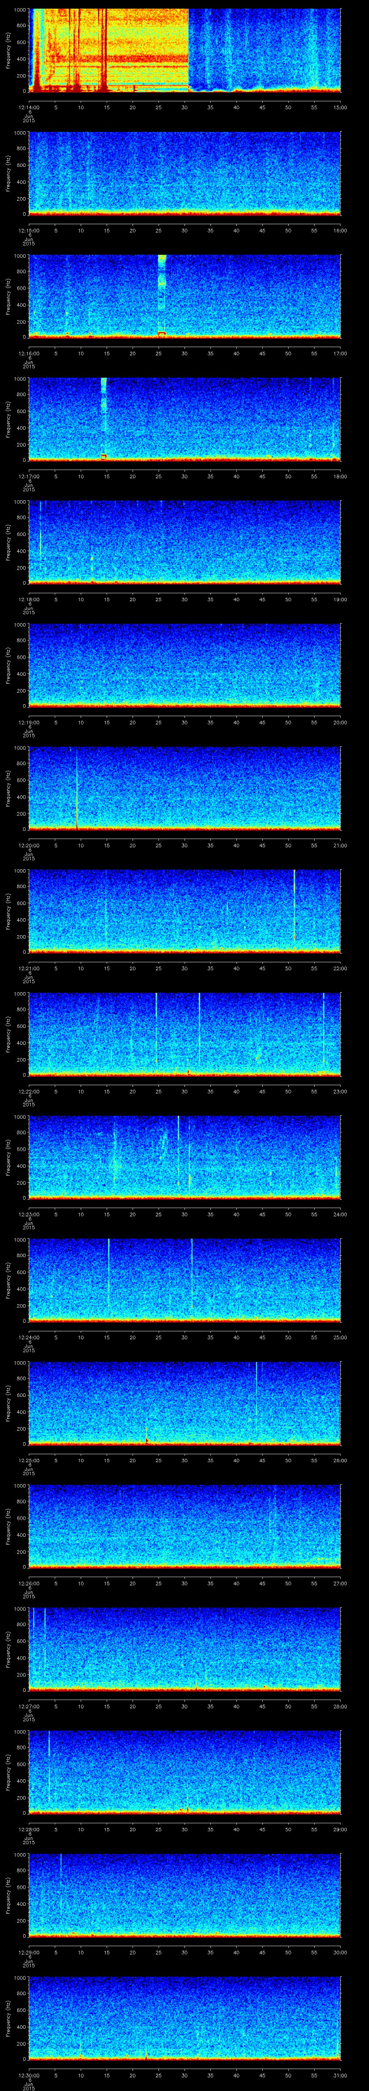
Task: Select the spectrogram panel starting at 12:26:00
Action: click(185, 1527)
